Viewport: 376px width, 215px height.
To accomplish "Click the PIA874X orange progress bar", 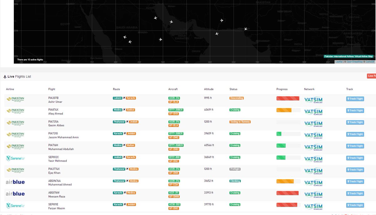I will coord(284,110).
